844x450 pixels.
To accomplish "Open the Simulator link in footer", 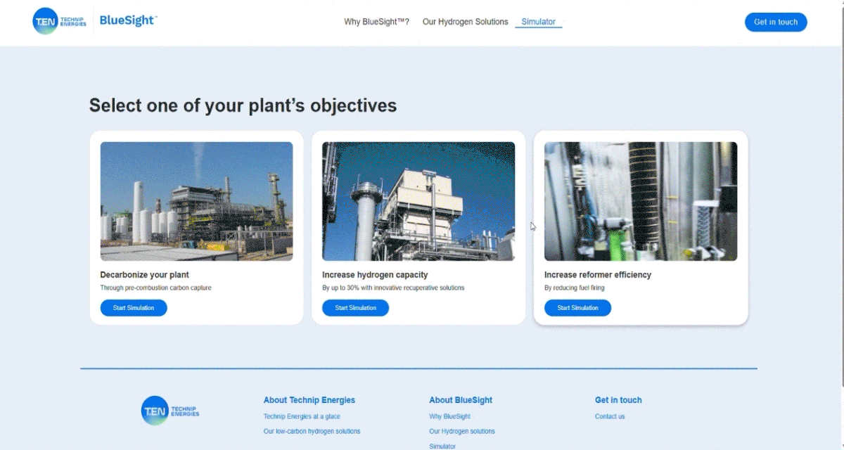I will click(442, 446).
